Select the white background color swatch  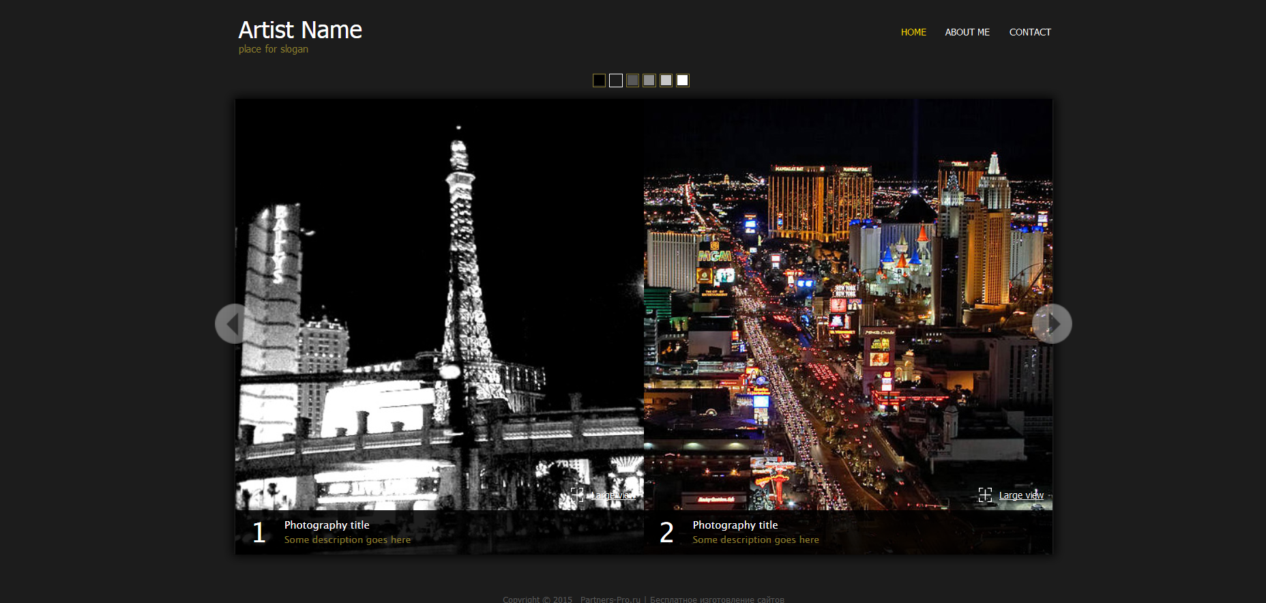point(683,80)
